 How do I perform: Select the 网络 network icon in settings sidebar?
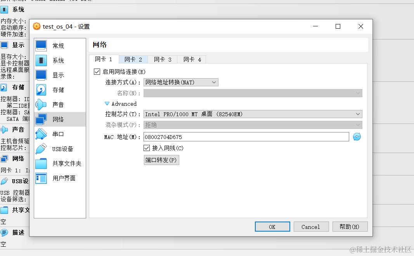[x=41, y=119]
